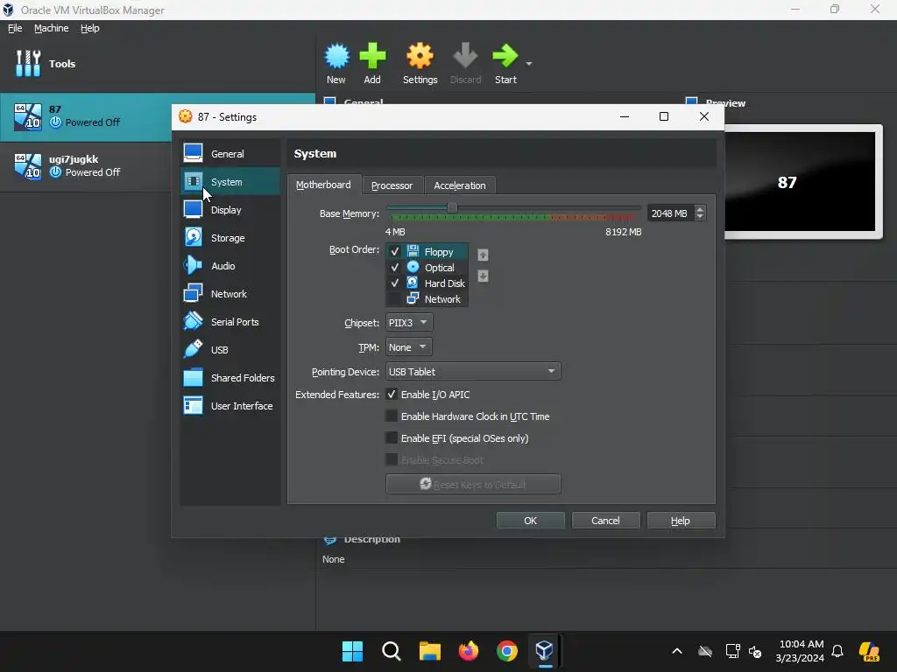
Task: Launch Chrome from the taskbar
Action: [507, 651]
